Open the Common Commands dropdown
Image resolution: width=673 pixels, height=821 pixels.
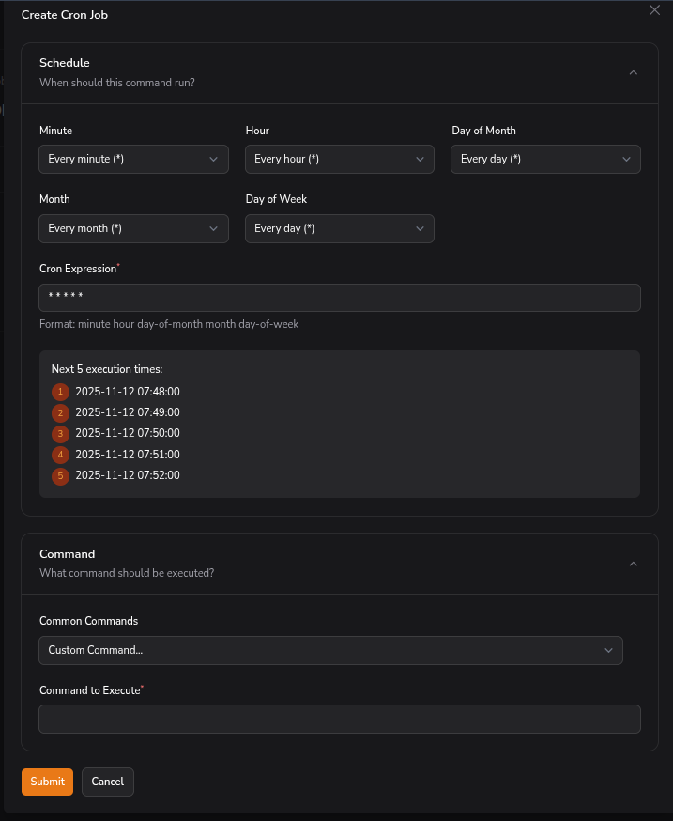[x=330, y=650]
